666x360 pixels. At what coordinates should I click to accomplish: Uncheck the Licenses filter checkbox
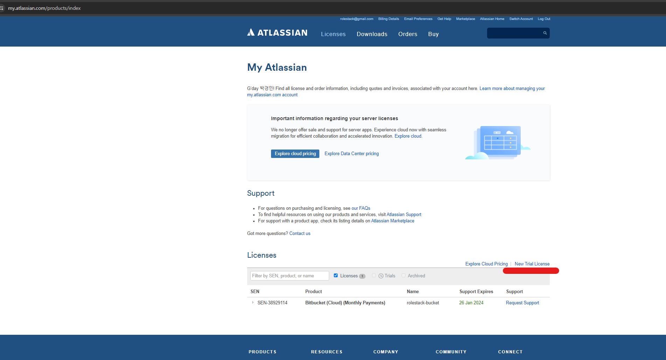point(335,276)
